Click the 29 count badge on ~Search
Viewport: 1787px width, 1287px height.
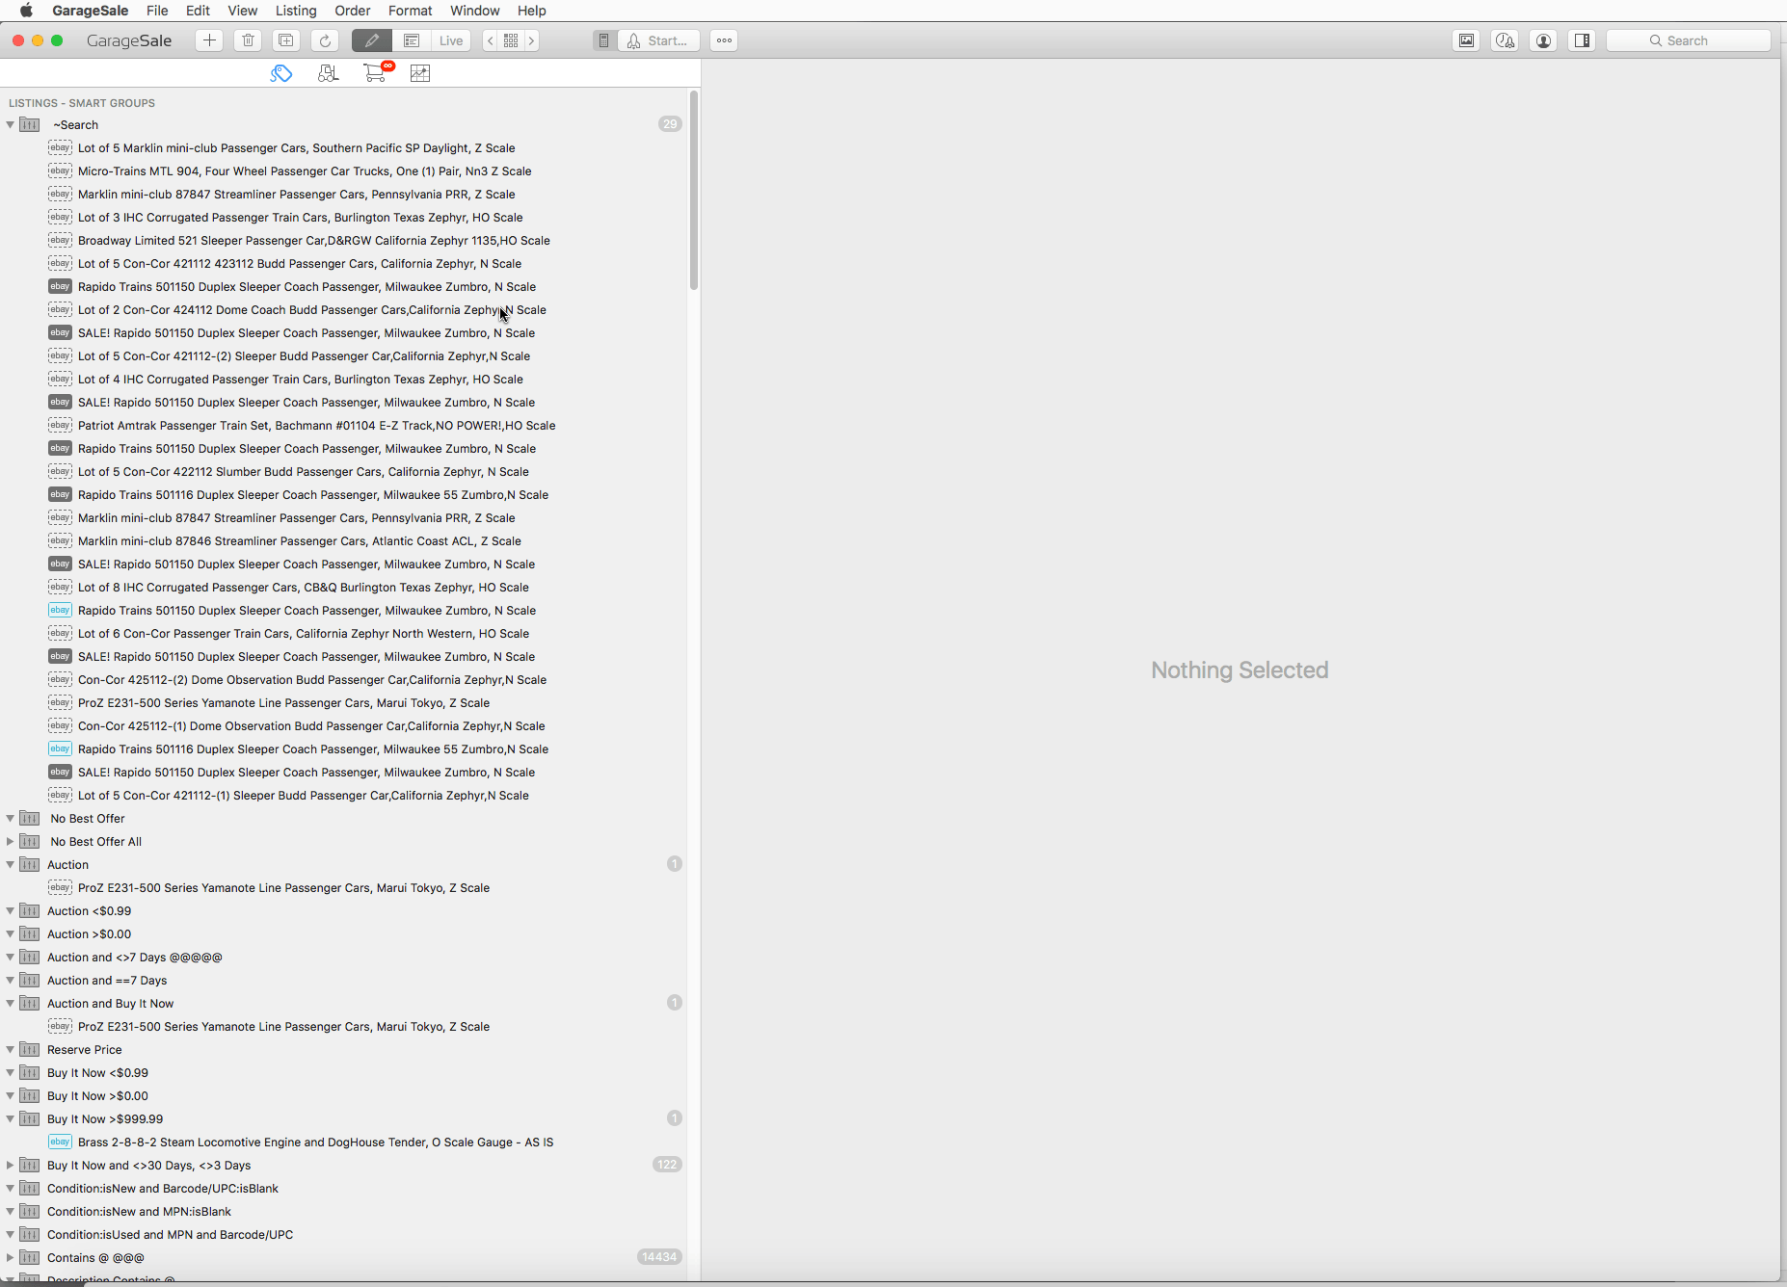[x=670, y=124]
